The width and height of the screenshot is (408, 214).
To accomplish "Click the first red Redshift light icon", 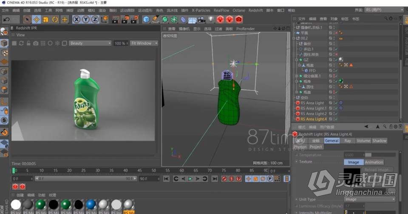I will [x=220, y=19].
